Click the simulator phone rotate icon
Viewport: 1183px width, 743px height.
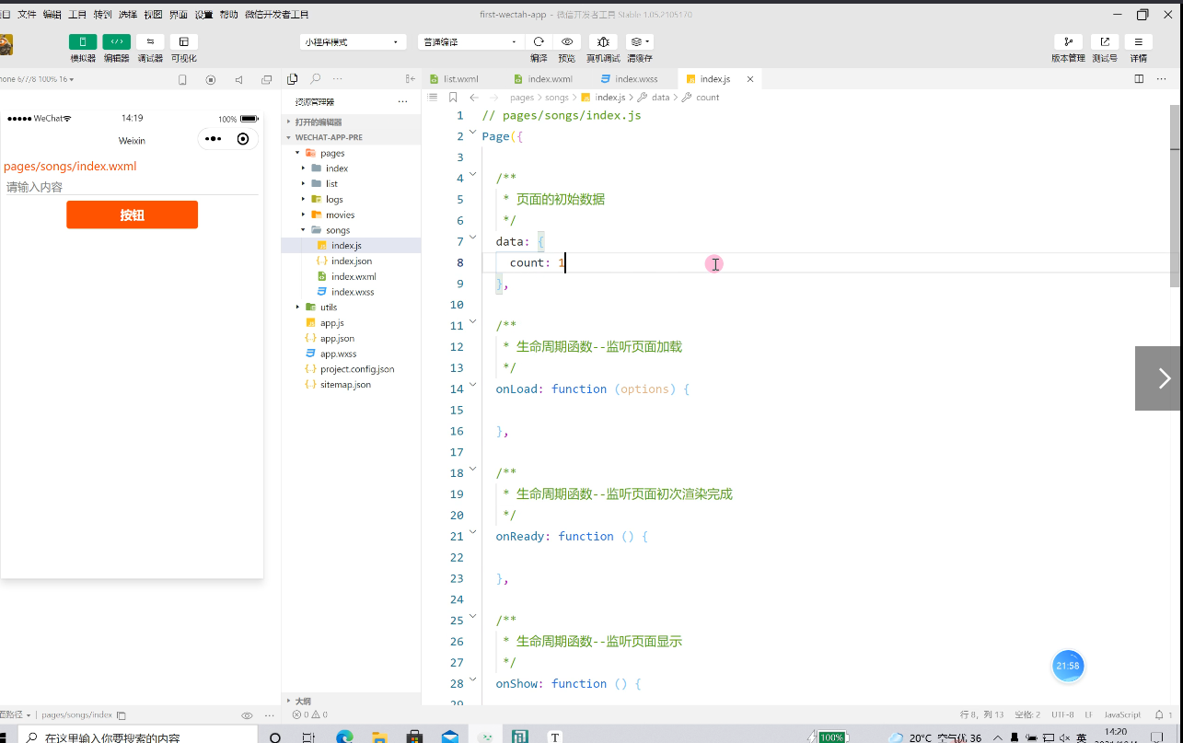coord(182,80)
